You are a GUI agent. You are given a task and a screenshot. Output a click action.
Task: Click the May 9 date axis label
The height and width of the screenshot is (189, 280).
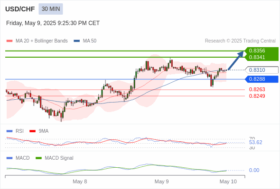point(162,181)
